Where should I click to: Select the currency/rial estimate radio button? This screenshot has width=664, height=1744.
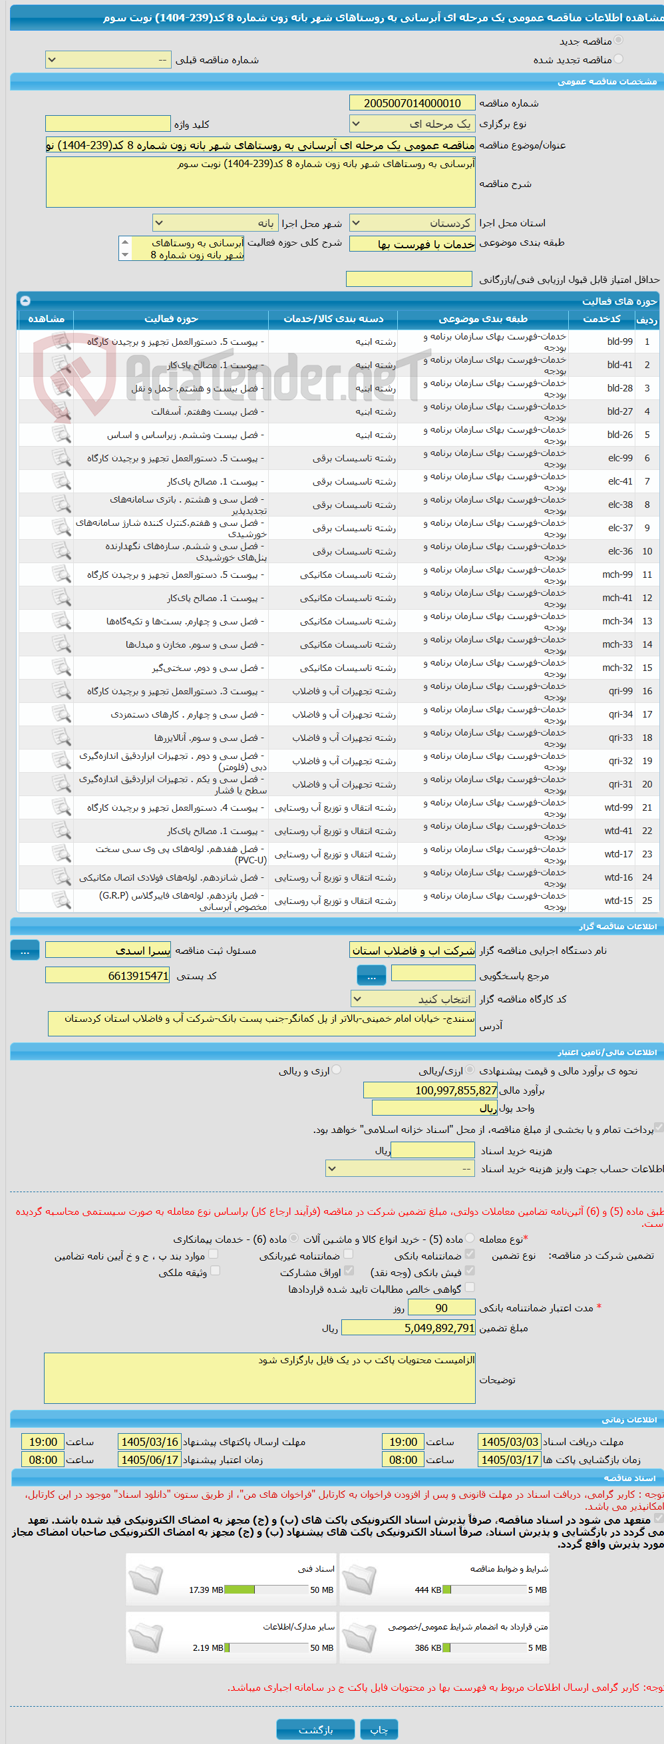pos(470,1070)
